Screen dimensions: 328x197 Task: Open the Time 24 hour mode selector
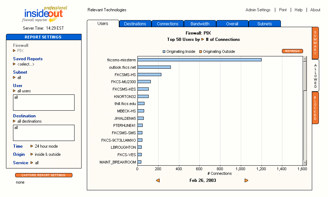(x=32, y=146)
